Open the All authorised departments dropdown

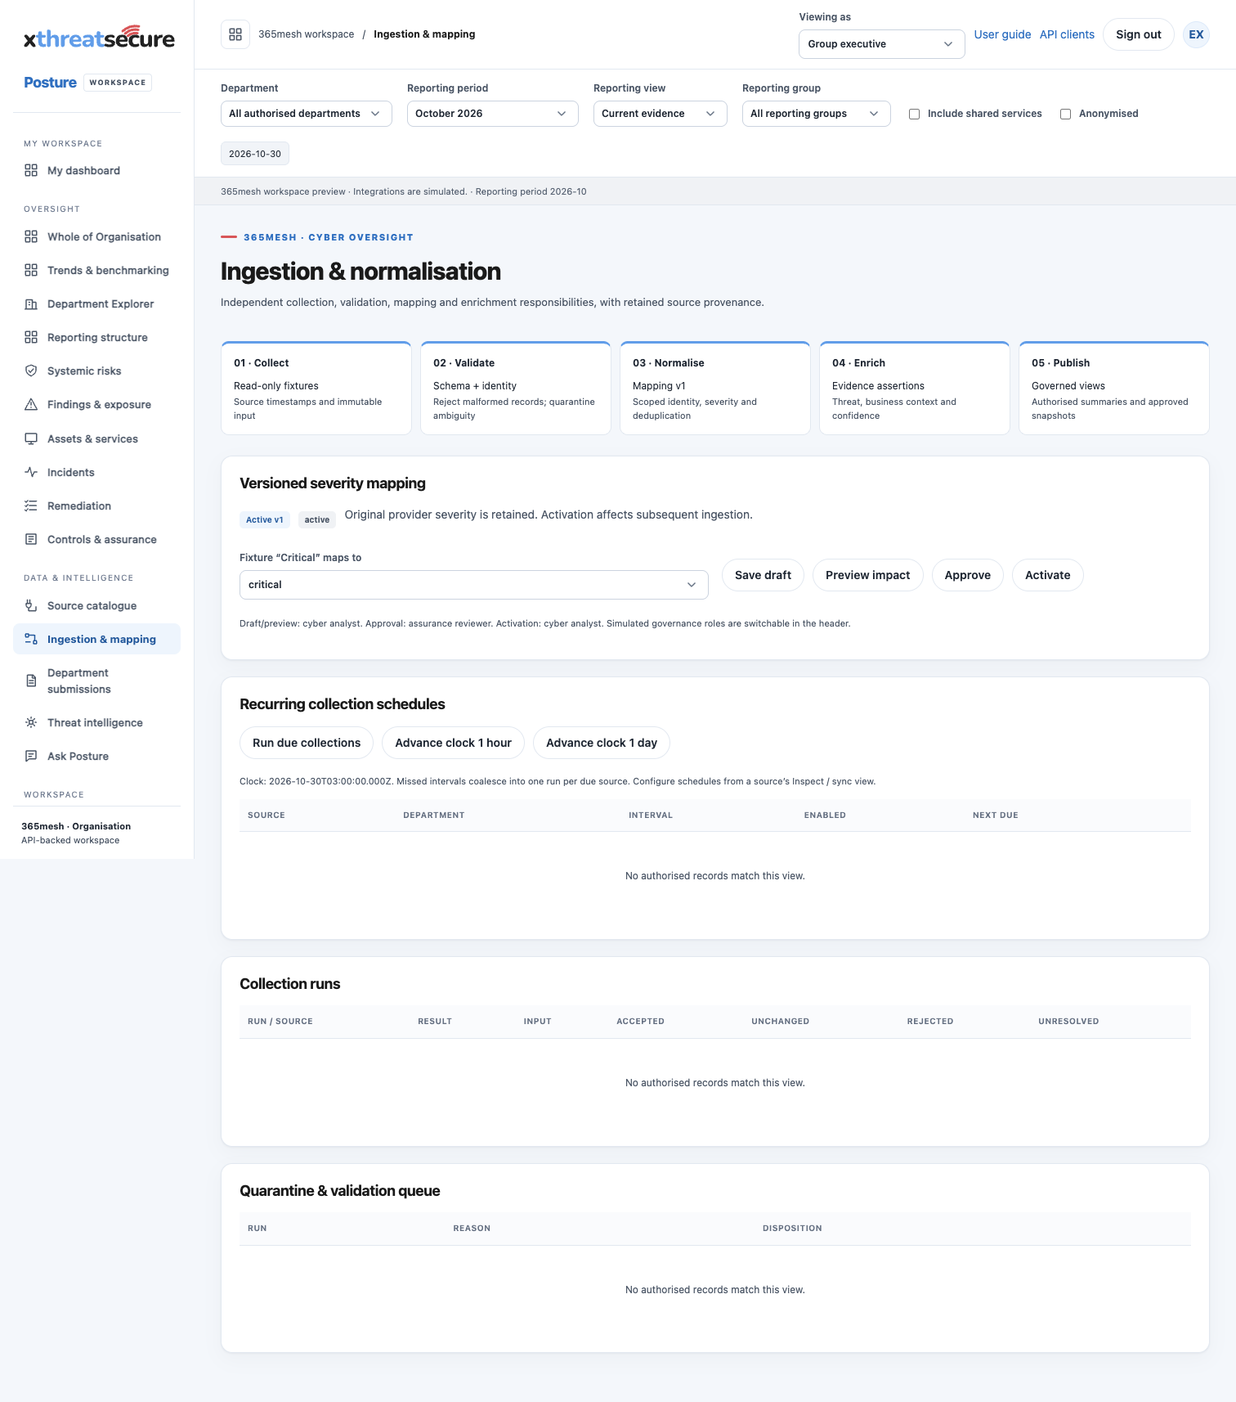tap(307, 114)
